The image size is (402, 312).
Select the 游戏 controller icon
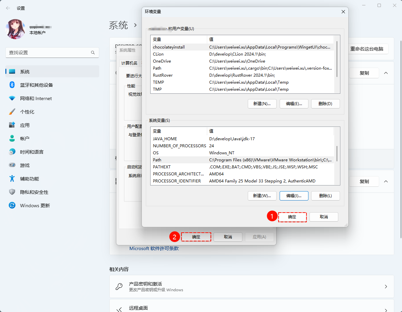point(12,165)
